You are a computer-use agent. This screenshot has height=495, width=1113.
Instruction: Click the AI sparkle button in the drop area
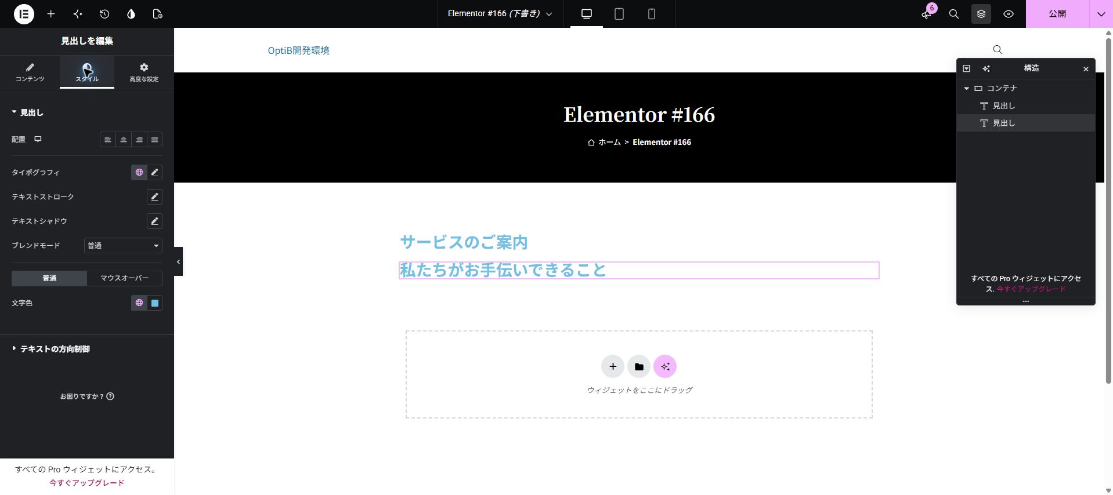665,366
